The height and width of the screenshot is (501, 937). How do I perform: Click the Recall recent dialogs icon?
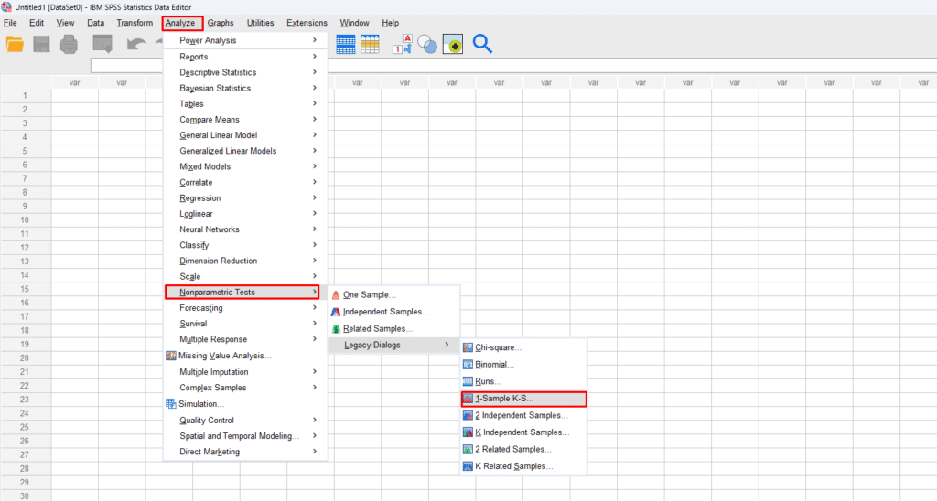click(102, 44)
